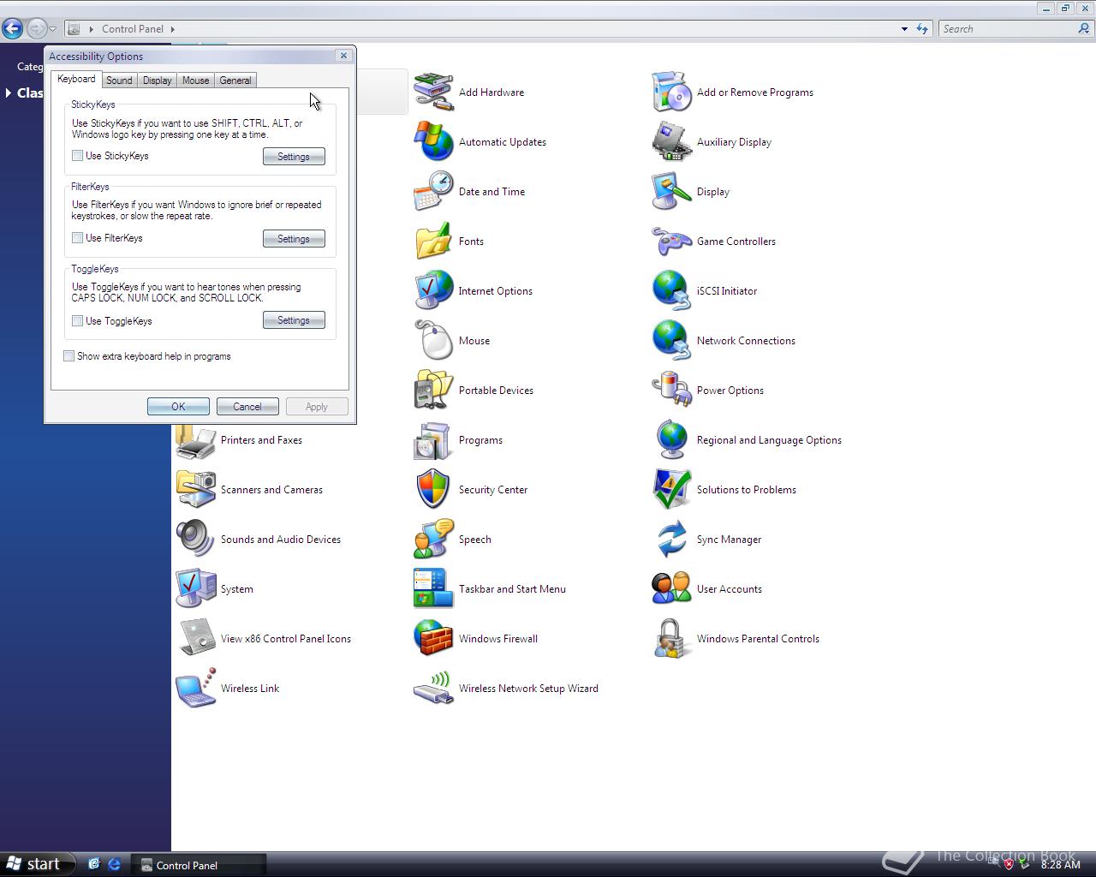Open Sounds and Audio Devices icon
1096x877 pixels.
(195, 540)
